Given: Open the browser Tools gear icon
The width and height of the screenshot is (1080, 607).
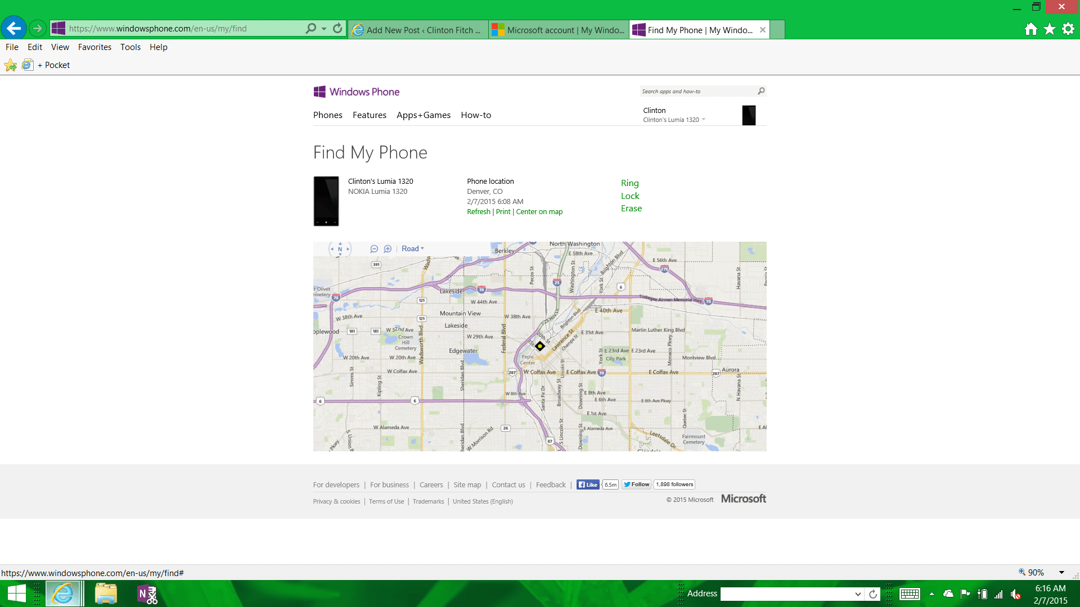Looking at the screenshot, I should point(1068,29).
